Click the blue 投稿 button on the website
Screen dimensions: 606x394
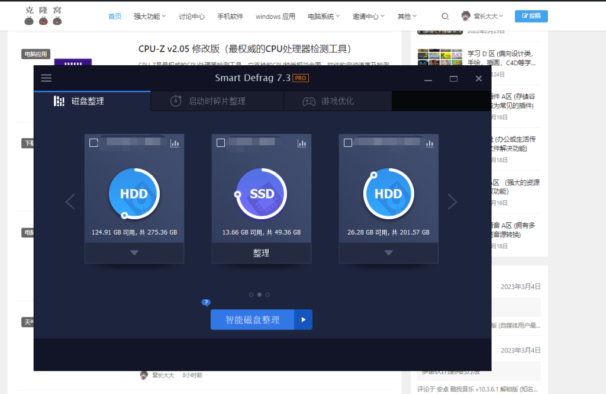[x=531, y=16]
